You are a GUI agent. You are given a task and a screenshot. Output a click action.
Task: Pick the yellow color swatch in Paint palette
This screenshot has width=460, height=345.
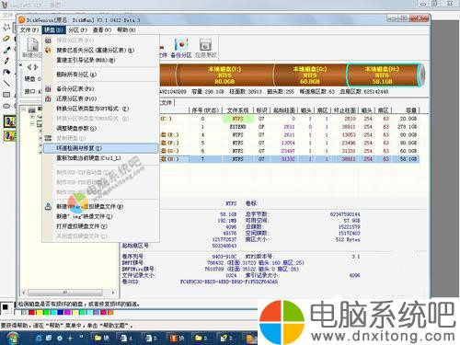tap(39, 313)
